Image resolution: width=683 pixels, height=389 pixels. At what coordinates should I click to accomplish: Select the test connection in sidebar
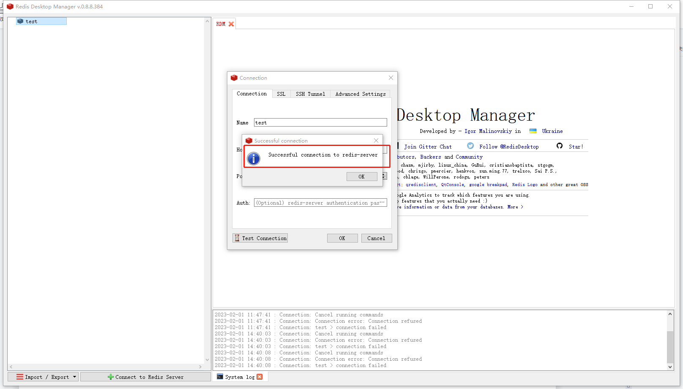(x=41, y=21)
